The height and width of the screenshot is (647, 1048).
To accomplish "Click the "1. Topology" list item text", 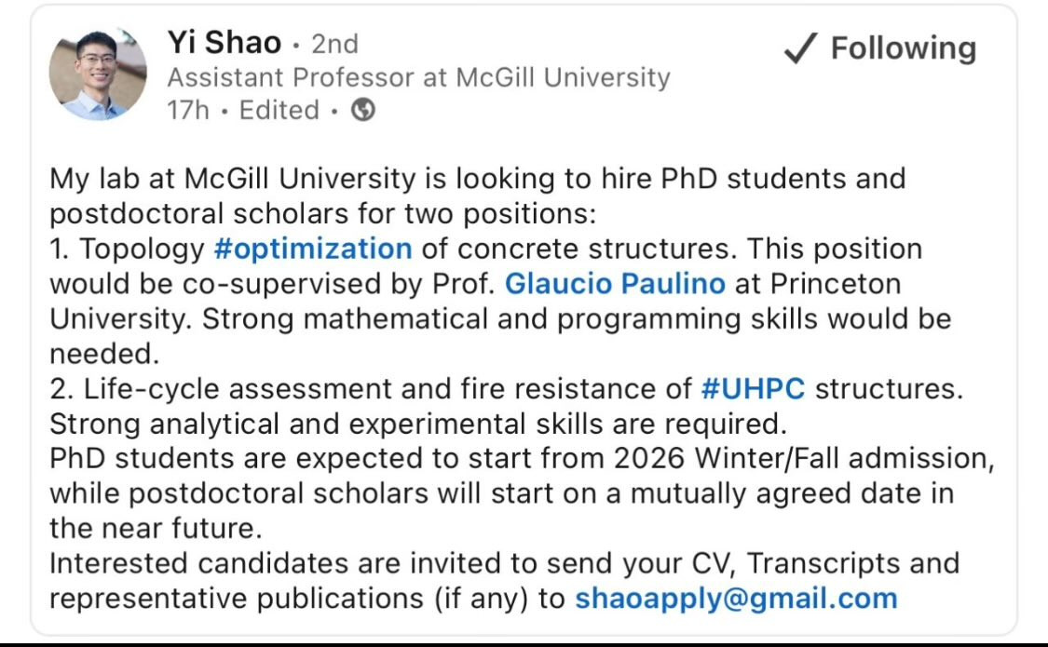I will pos(127,249).
